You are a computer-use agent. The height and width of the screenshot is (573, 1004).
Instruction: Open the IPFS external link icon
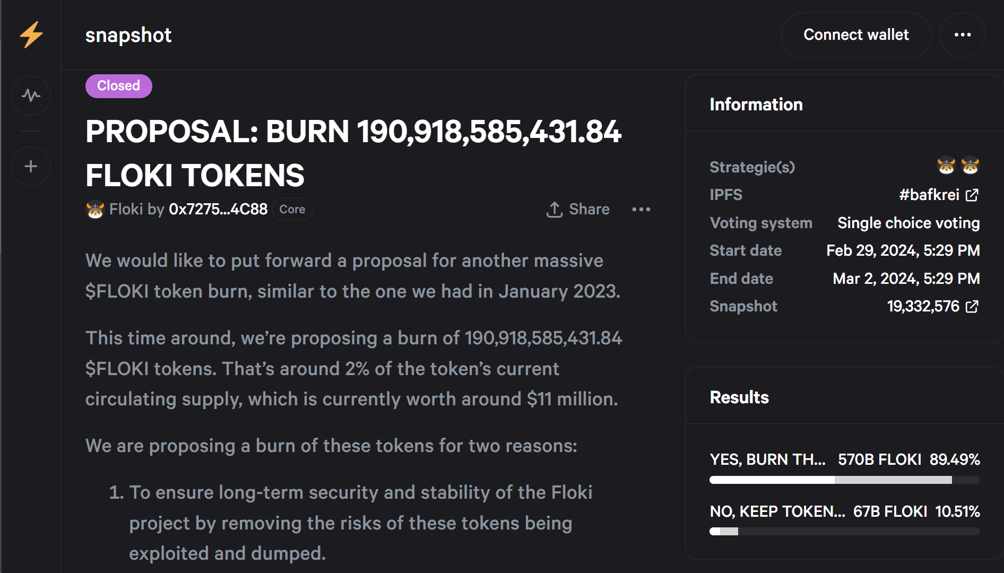point(972,195)
